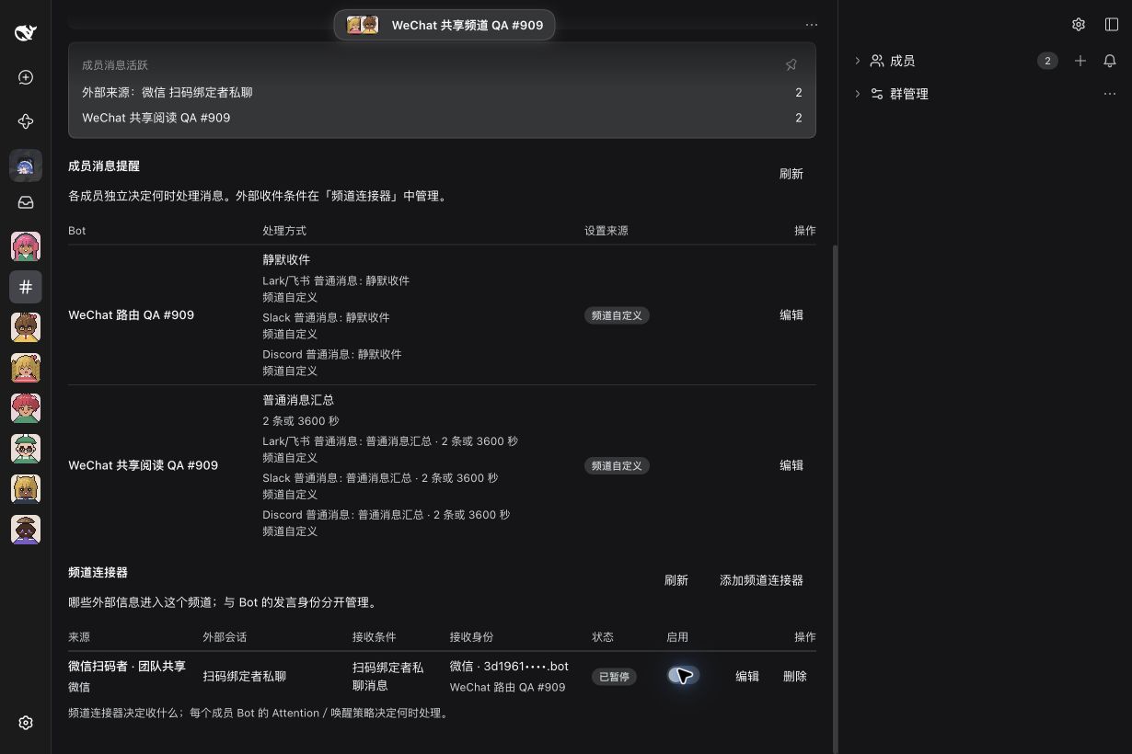
Task: Select the blonde avatar wearing sunglasses
Action: [26, 489]
